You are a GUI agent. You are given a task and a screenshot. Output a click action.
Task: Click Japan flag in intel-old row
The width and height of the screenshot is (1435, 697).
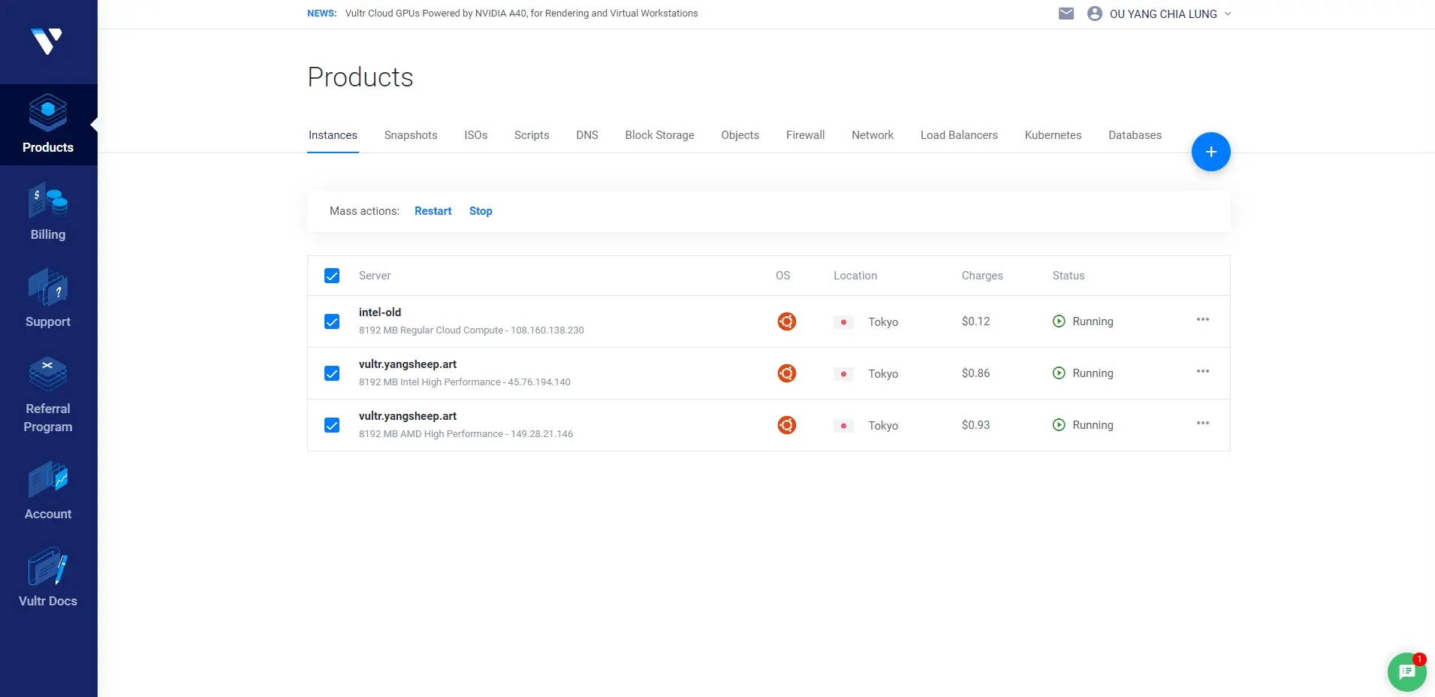pos(843,322)
